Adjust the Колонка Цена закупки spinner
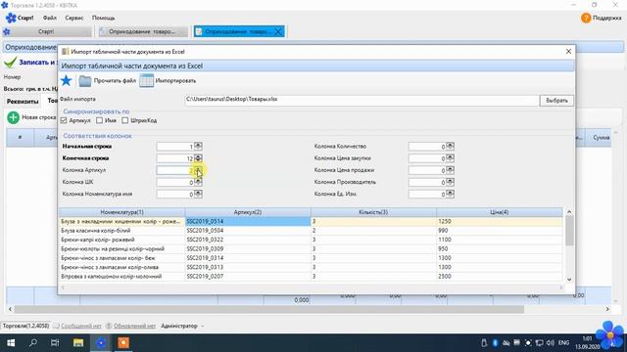The width and height of the screenshot is (627, 352). pos(450,158)
